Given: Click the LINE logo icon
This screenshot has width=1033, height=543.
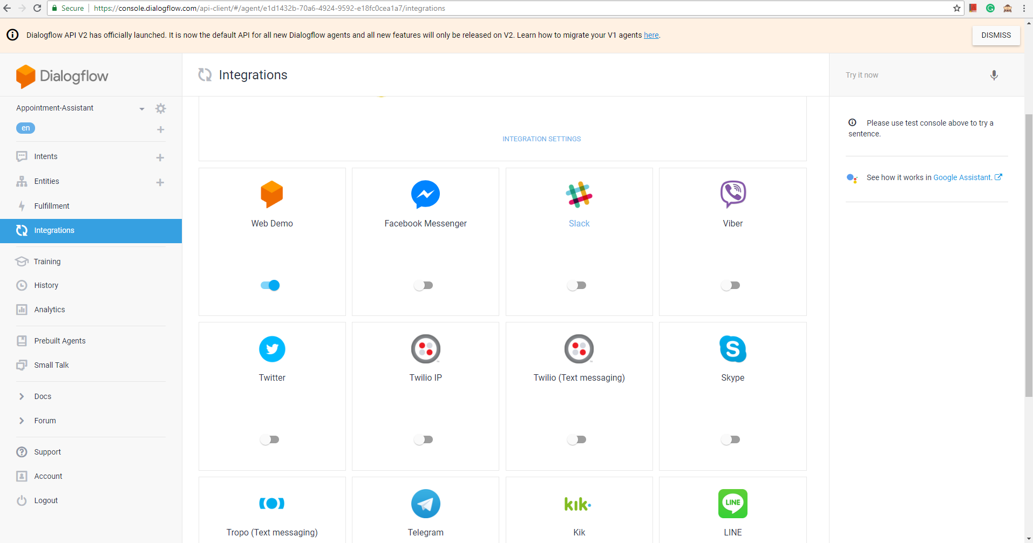Looking at the screenshot, I should click(733, 504).
